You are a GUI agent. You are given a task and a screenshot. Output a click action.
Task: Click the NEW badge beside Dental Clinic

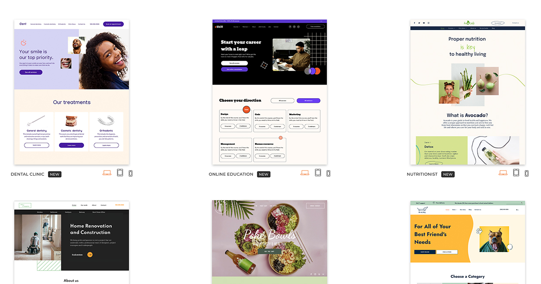click(55, 174)
